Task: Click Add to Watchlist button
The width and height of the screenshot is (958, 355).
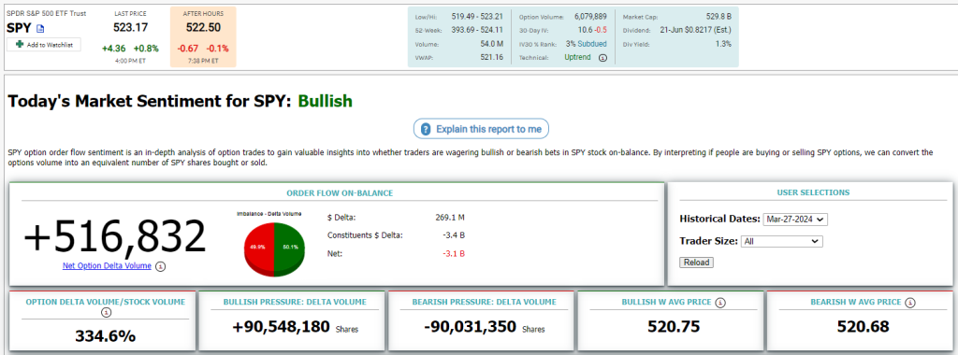Action: 44,45
